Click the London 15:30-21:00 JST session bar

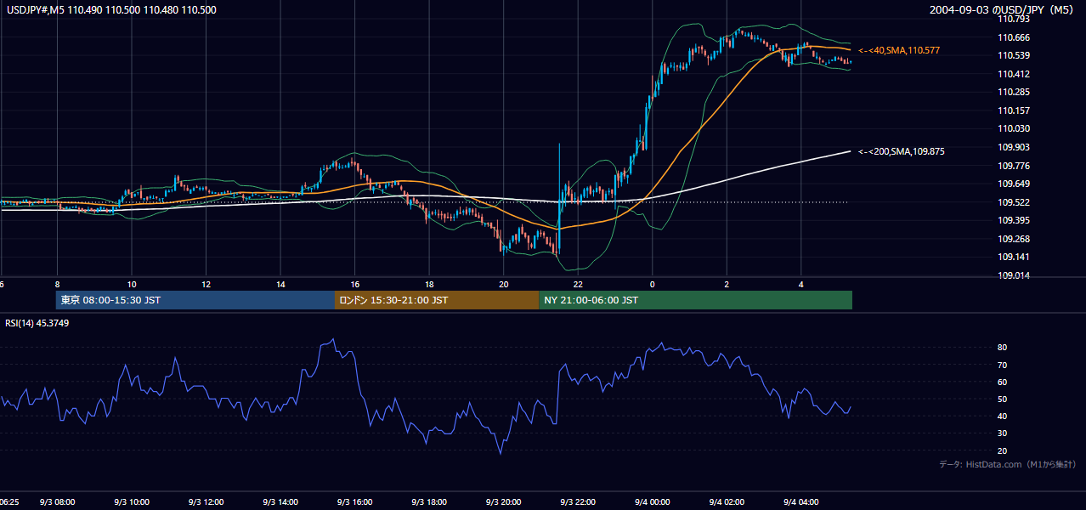coord(437,300)
